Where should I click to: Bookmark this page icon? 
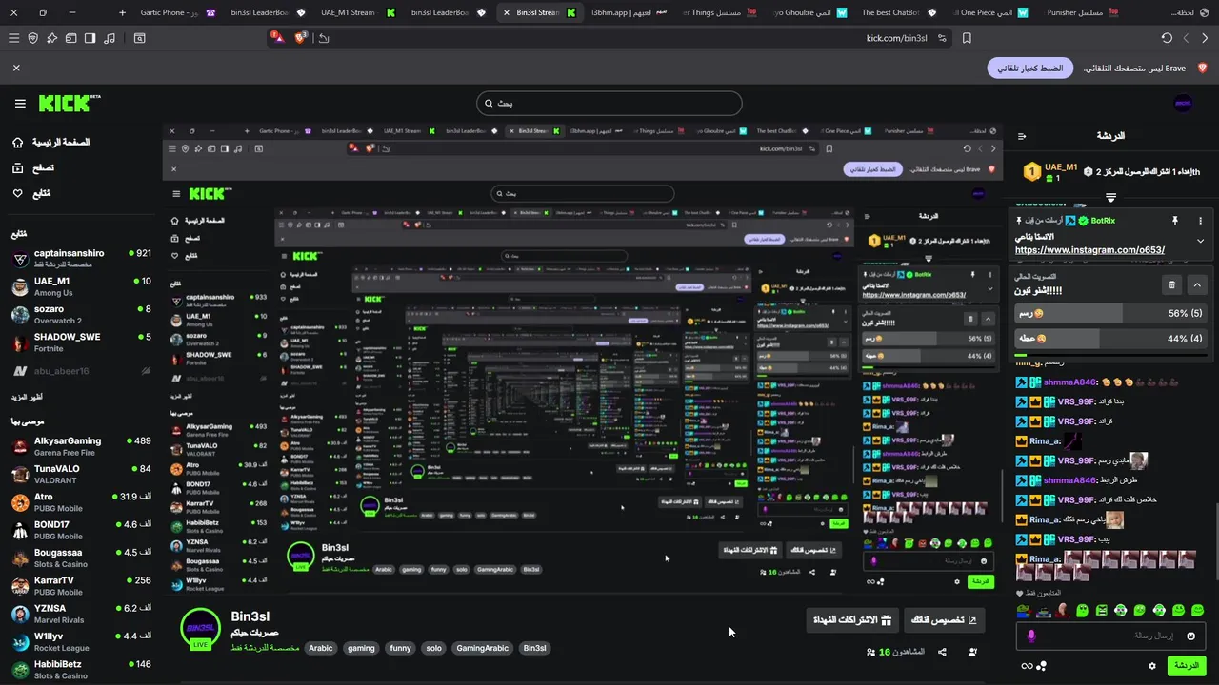tap(967, 38)
